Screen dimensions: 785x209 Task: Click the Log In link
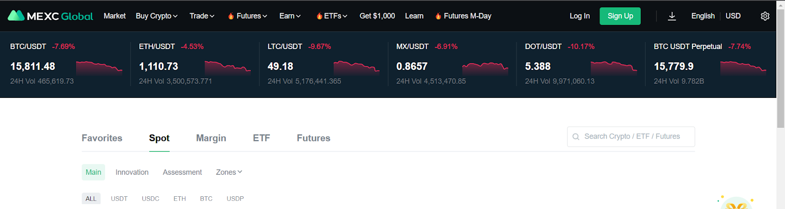pyautogui.click(x=579, y=16)
